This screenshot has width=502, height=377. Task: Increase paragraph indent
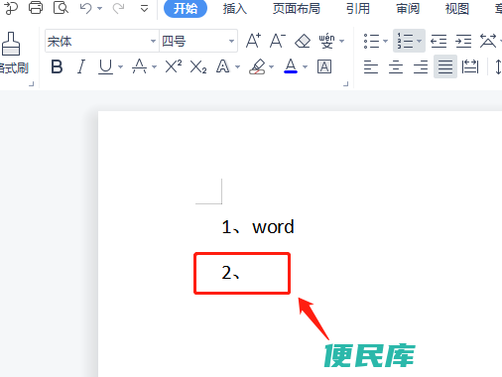pyautogui.click(x=463, y=42)
